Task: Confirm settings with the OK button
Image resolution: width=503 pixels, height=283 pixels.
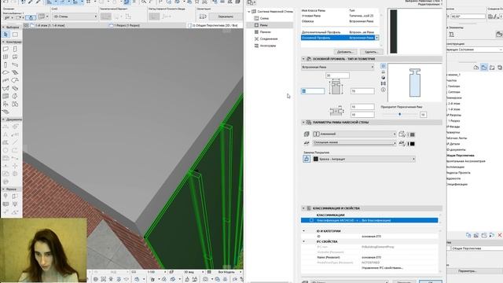Action: [x=431, y=281]
